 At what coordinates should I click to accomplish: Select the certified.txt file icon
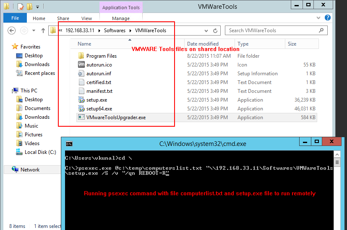(81, 82)
